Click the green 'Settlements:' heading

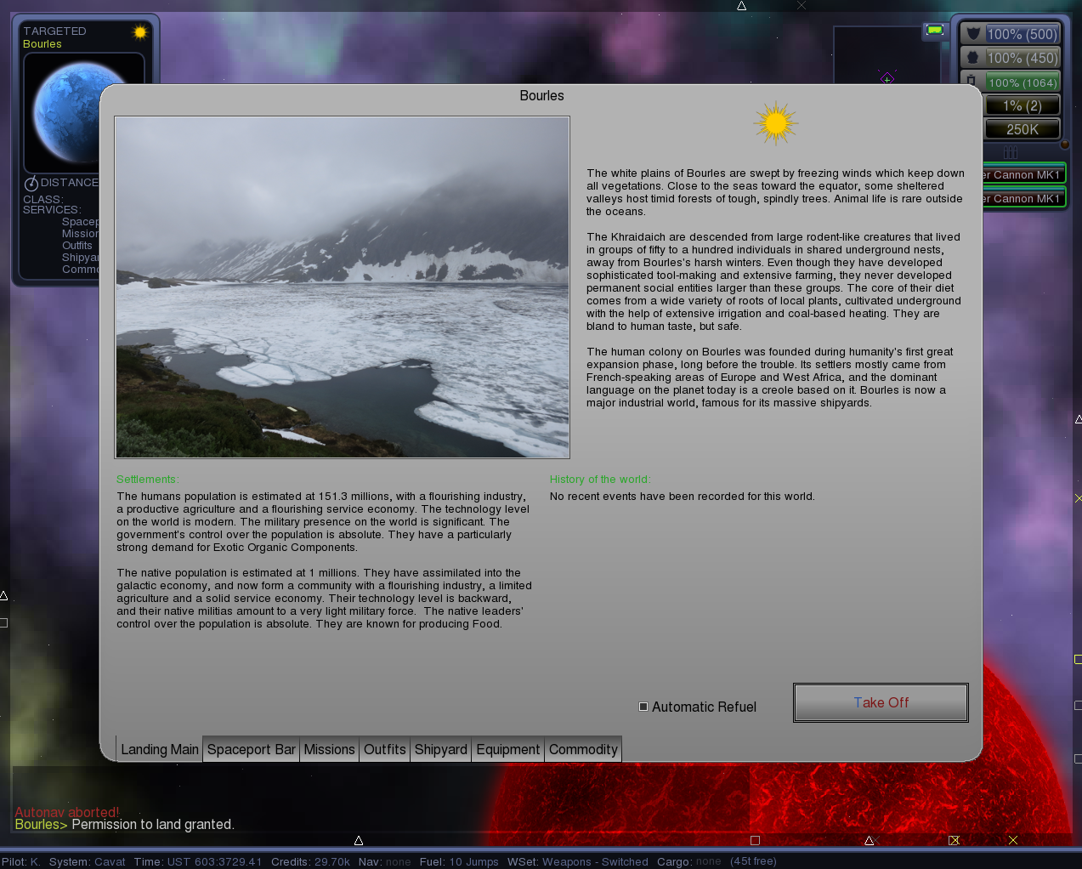point(148,480)
